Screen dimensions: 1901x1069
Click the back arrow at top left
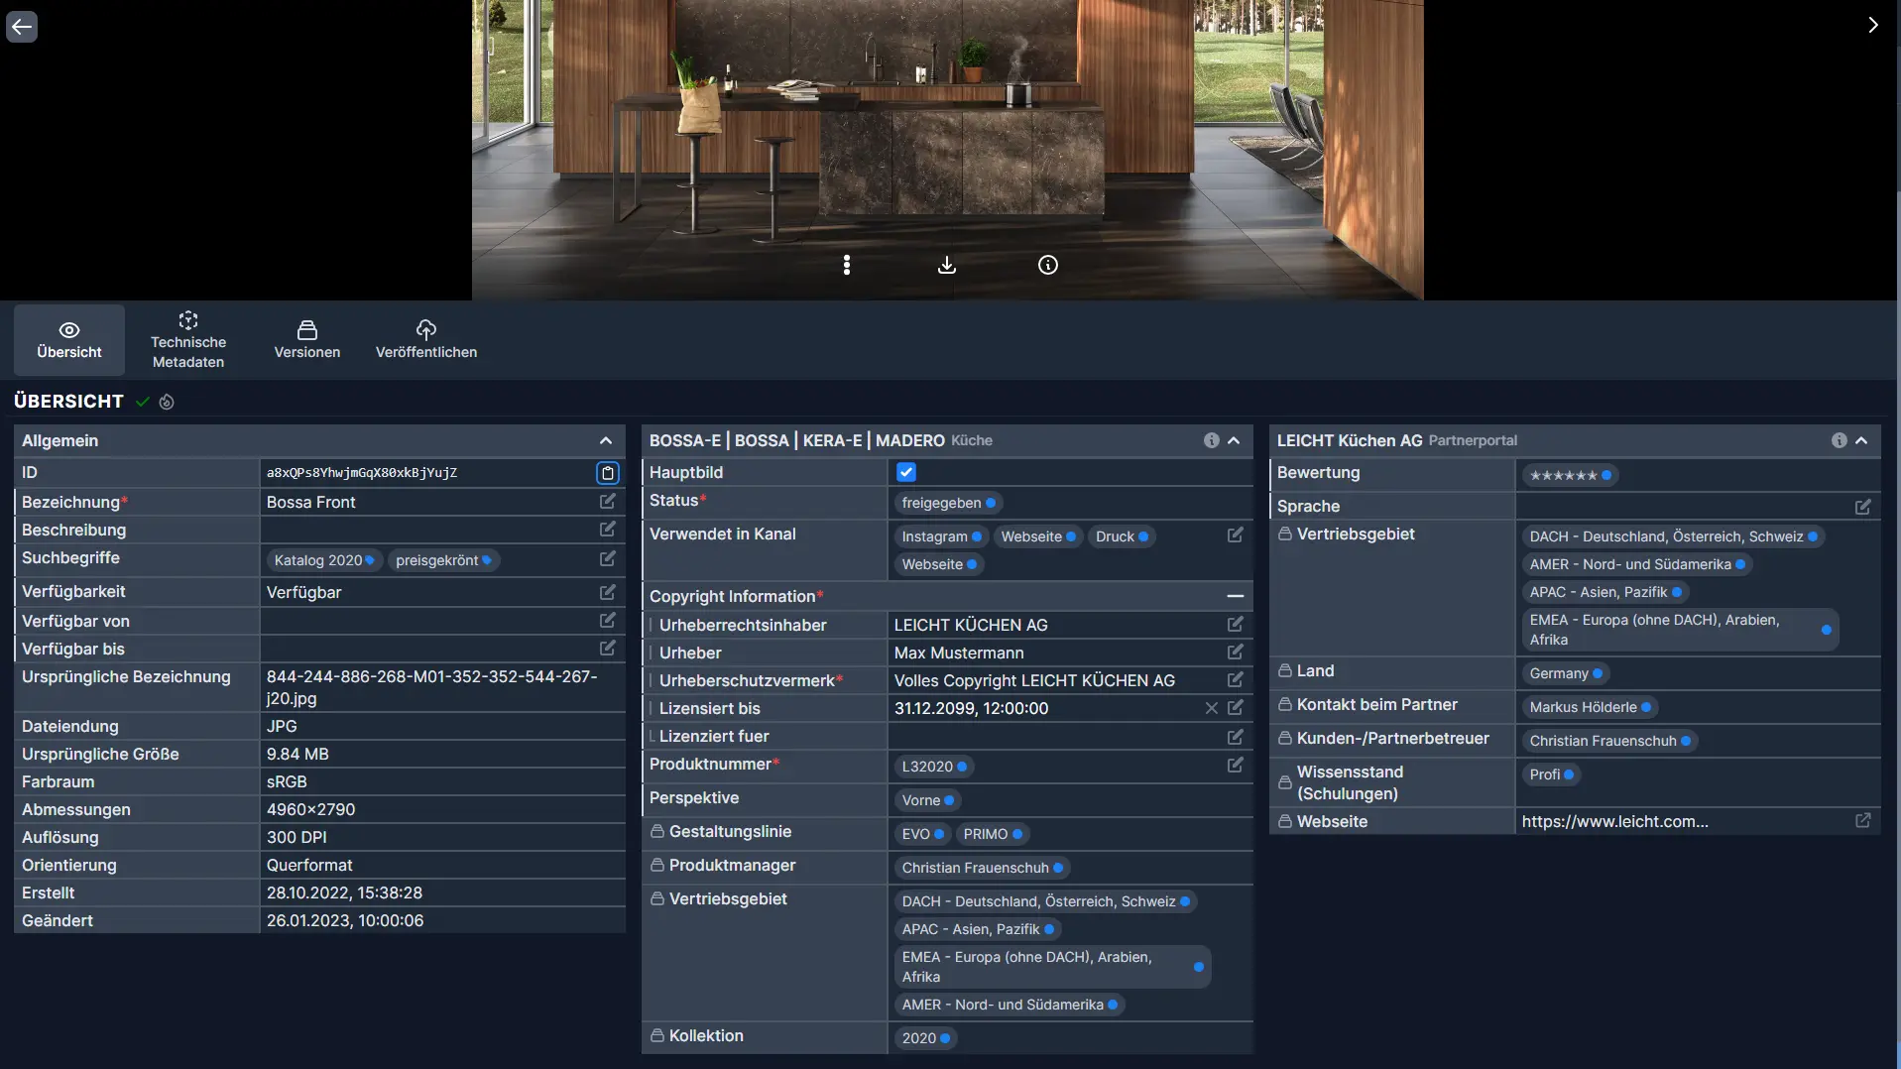pyautogui.click(x=22, y=27)
